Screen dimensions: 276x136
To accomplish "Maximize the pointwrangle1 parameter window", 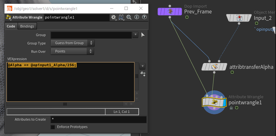I will 126,8.
